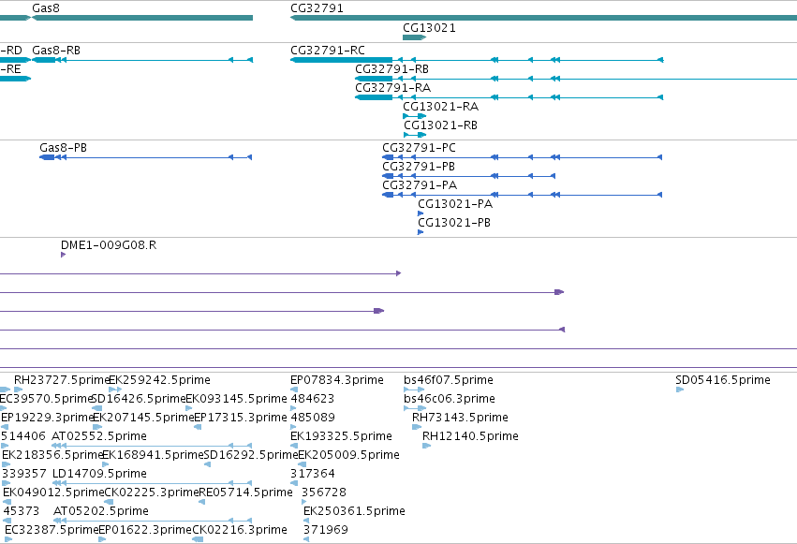Click the 45373 feature label
Image resolution: width=797 pixels, height=544 pixels.
coord(22,511)
